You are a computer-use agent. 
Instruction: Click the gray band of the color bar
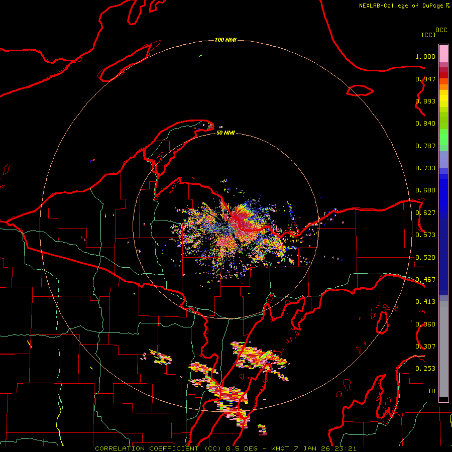tap(443, 349)
